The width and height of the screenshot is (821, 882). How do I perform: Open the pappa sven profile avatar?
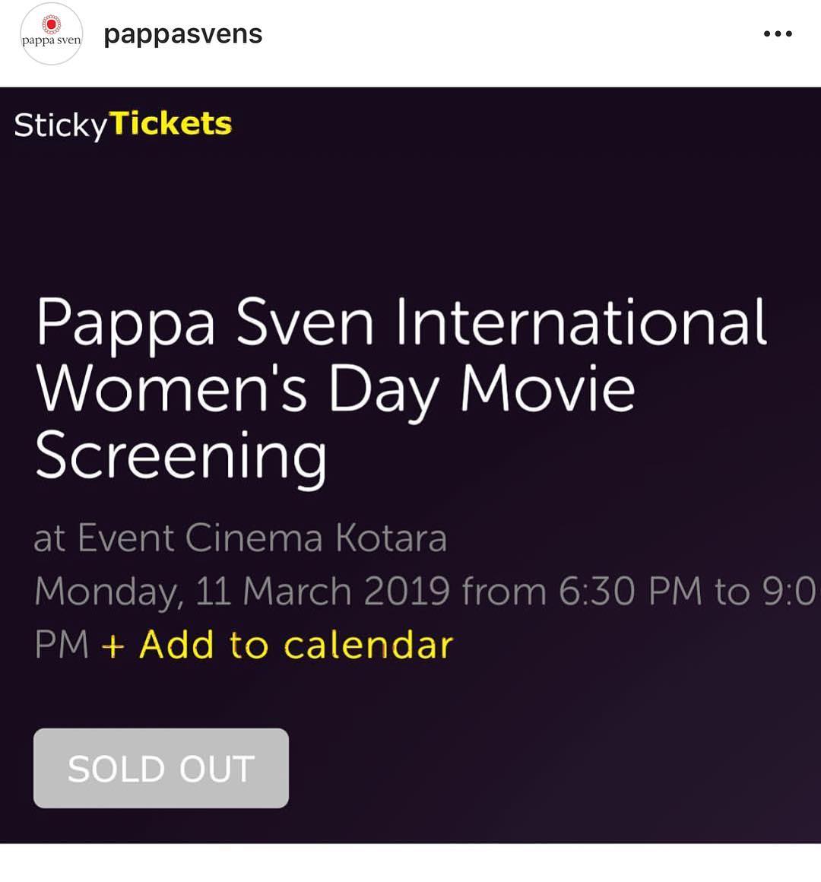pyautogui.click(x=51, y=33)
